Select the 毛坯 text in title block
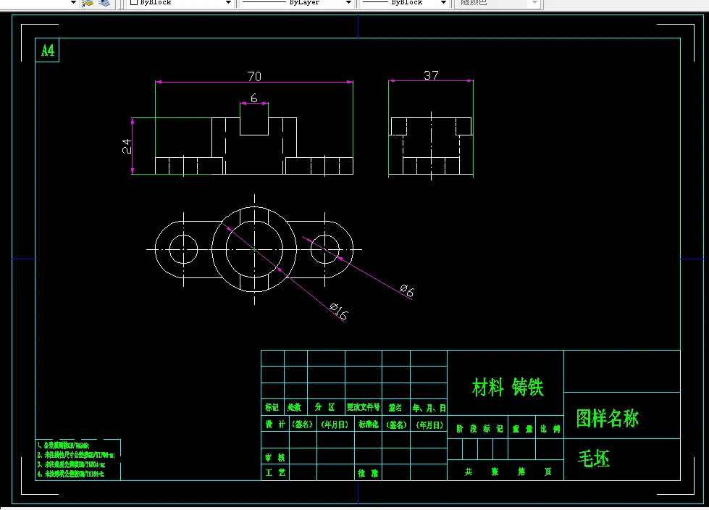709x510 pixels. [594, 459]
